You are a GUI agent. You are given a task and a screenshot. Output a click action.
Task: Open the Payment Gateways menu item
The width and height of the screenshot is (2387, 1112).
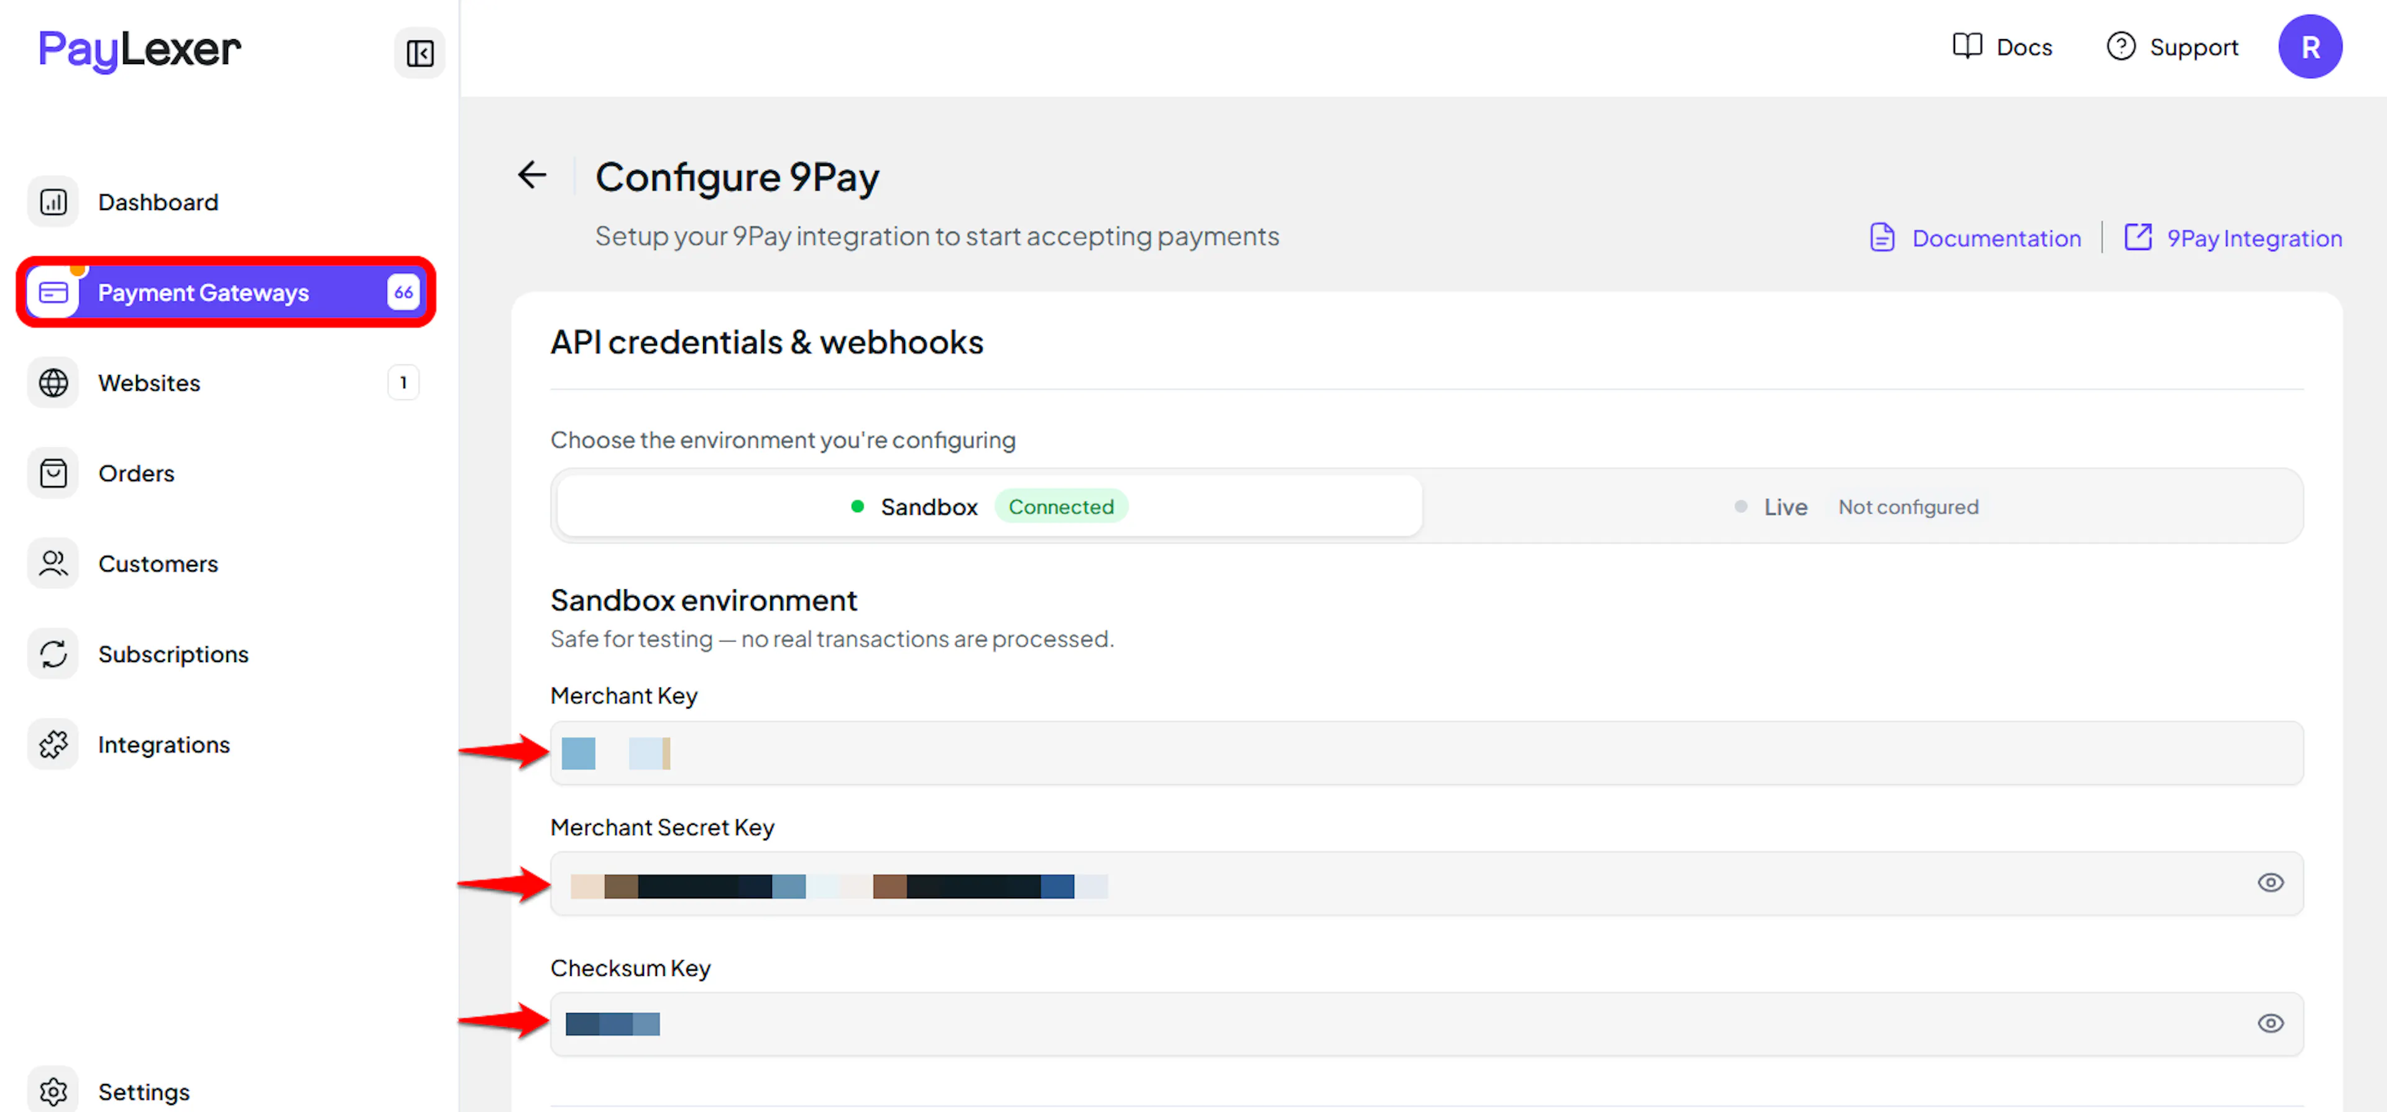[226, 293]
